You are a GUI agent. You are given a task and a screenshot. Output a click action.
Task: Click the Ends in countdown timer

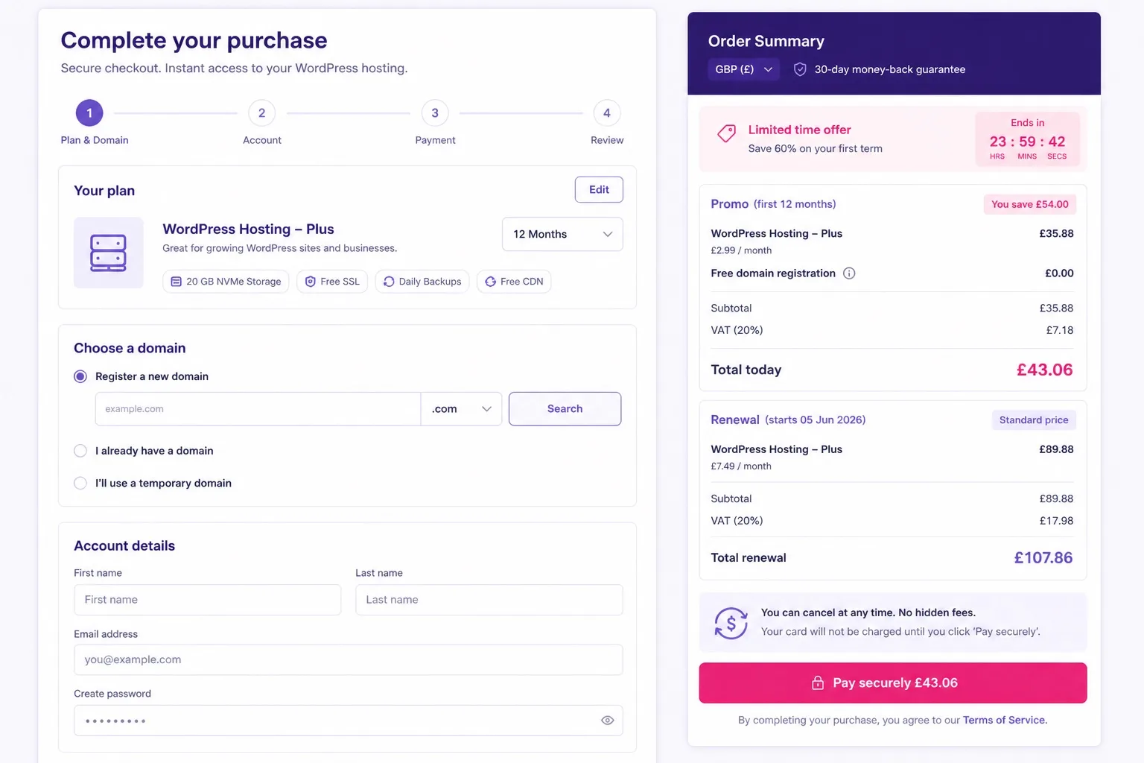pos(1027,139)
